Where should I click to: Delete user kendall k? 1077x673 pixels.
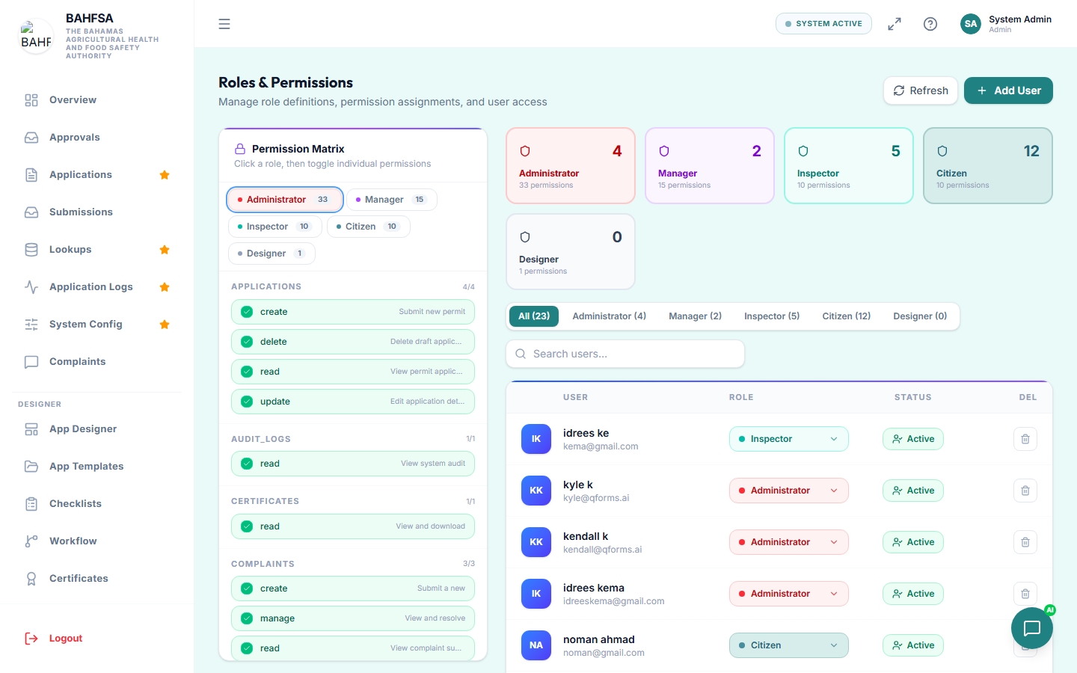(1025, 542)
